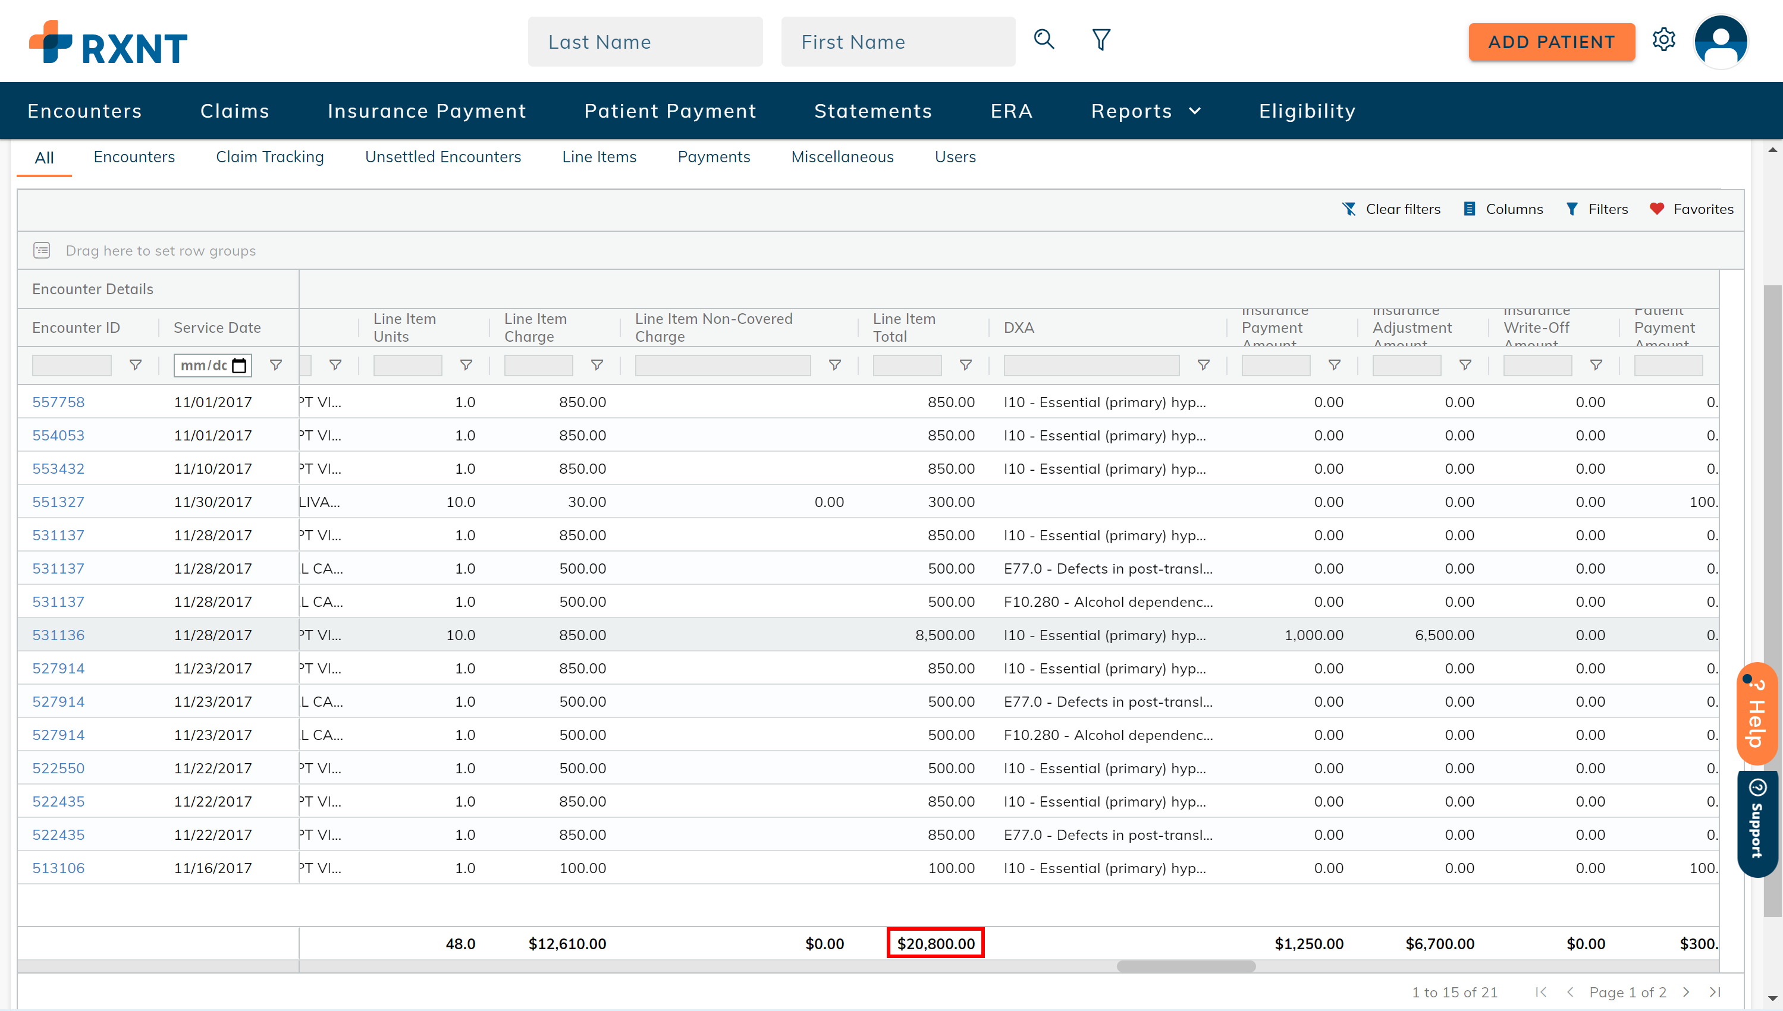1783x1011 pixels.
Task: Switch to Line Items tab
Action: click(599, 157)
